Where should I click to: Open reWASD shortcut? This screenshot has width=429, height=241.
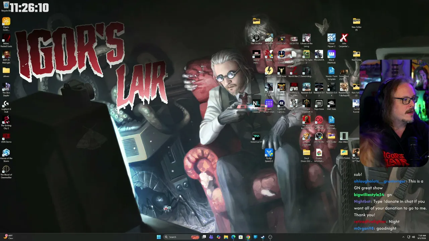click(269, 72)
